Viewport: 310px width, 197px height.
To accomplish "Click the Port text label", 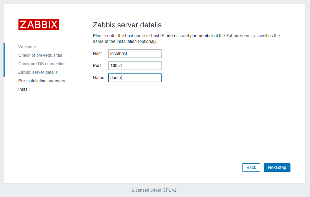I will click(97, 66).
